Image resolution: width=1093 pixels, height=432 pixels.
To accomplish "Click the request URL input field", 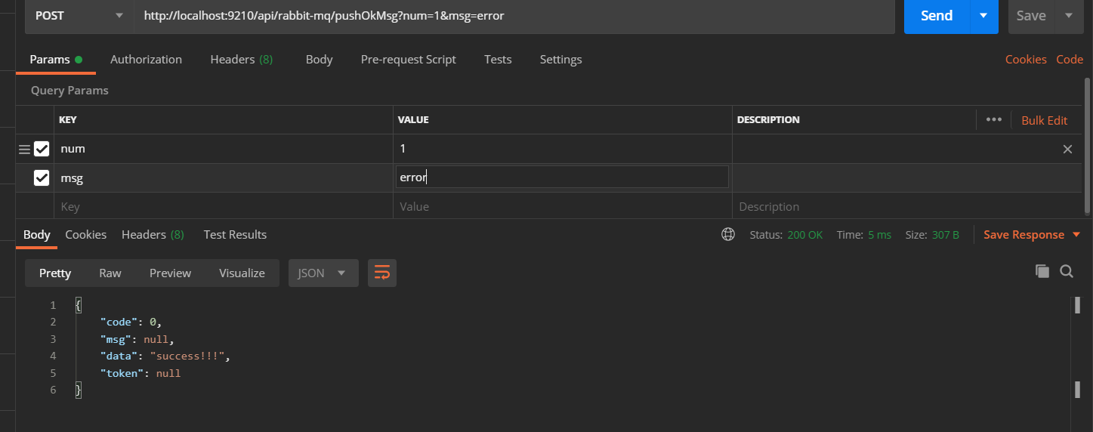I will (514, 16).
